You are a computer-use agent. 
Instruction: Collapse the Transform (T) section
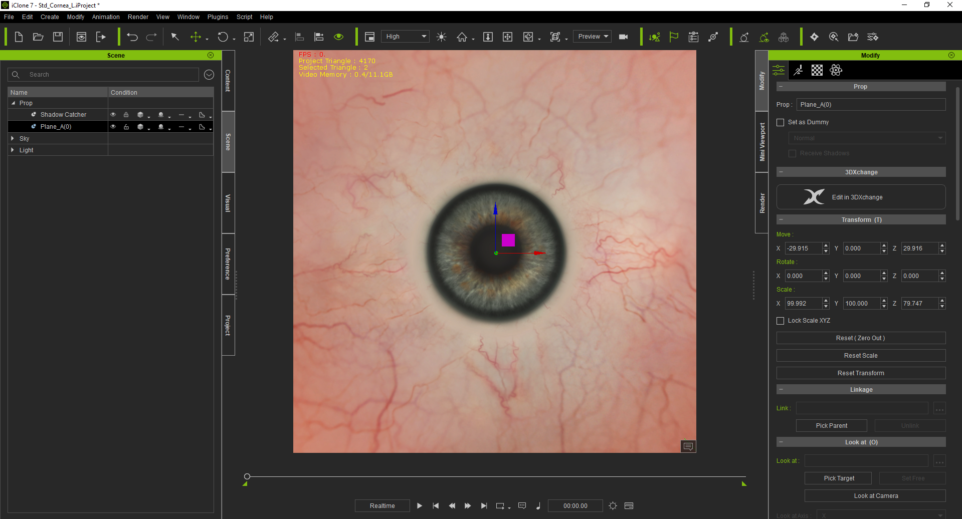[781, 219]
